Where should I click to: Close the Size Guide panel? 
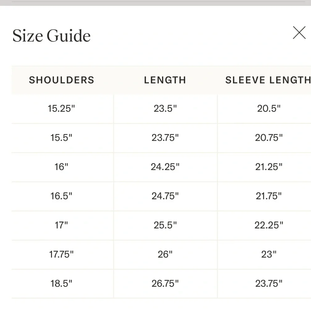point(299,33)
